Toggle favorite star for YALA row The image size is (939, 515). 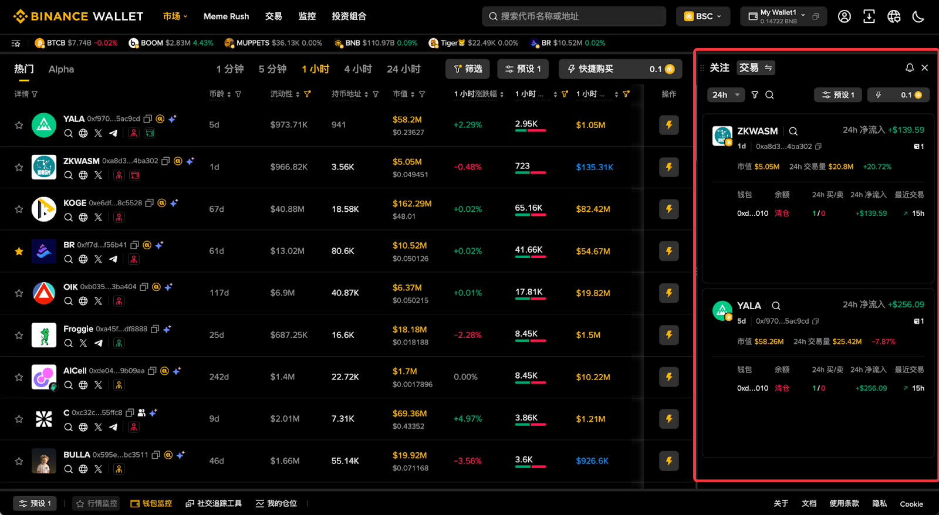19,125
